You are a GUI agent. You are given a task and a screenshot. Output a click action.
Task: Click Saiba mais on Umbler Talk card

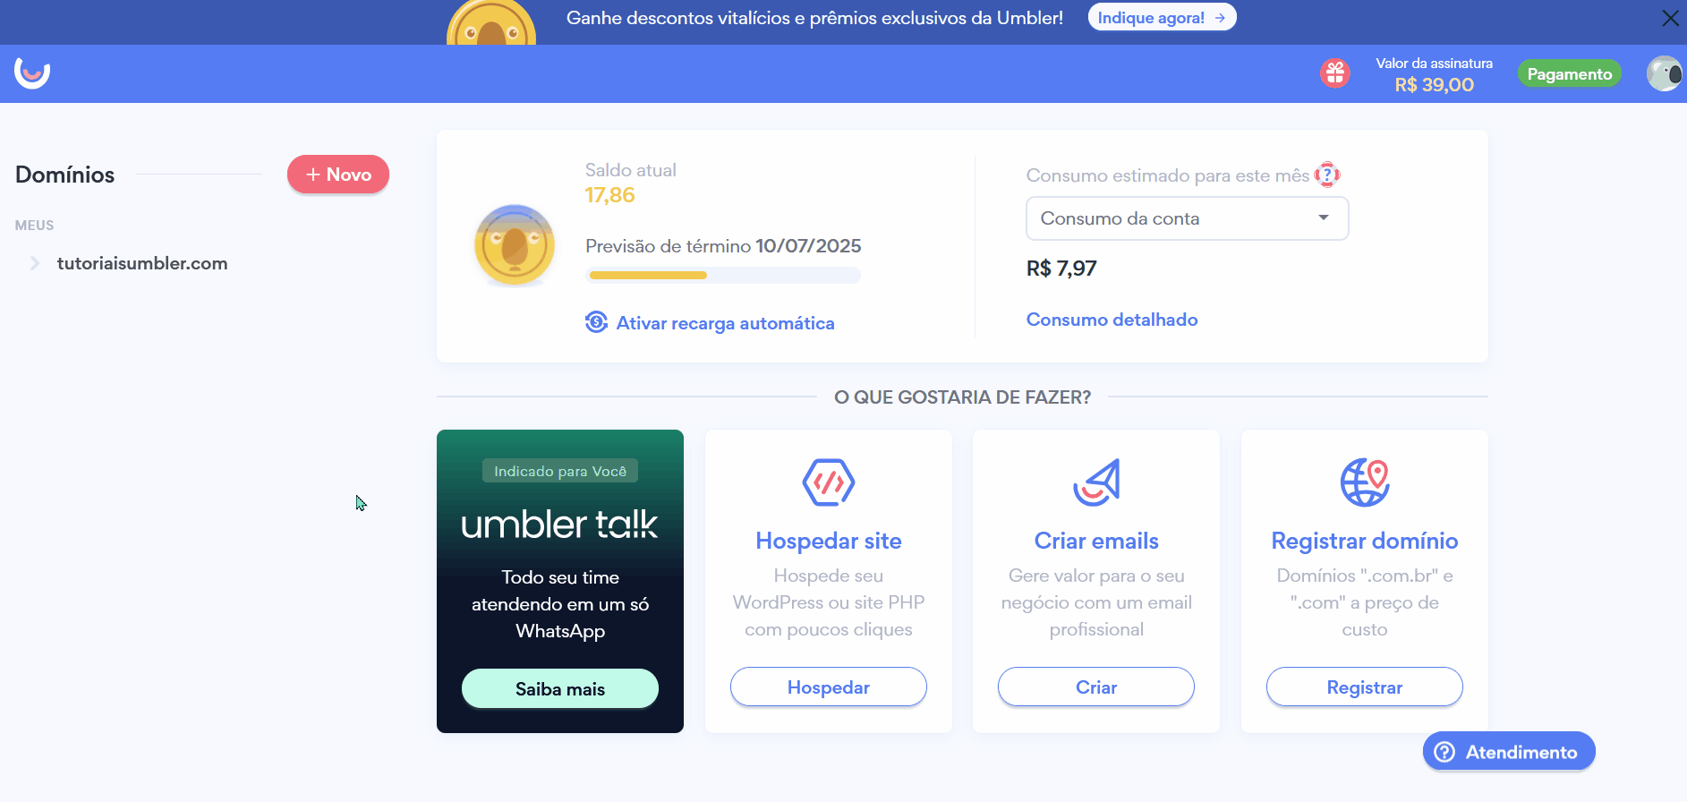tap(560, 688)
